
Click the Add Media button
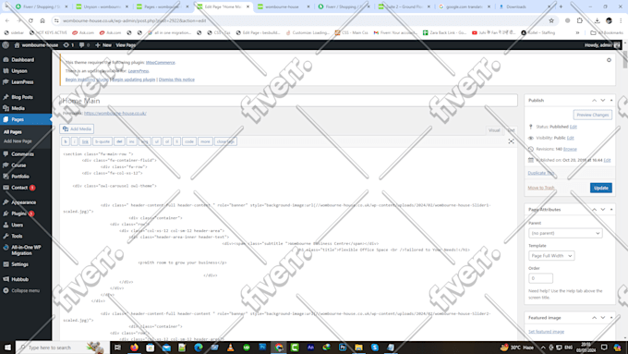click(77, 129)
